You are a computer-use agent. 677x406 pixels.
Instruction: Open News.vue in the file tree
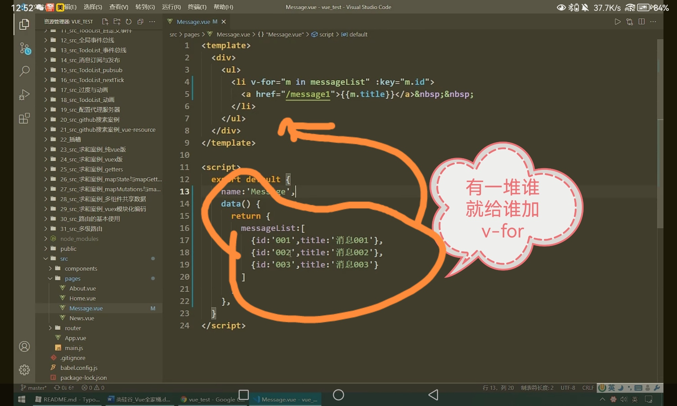(x=82, y=318)
